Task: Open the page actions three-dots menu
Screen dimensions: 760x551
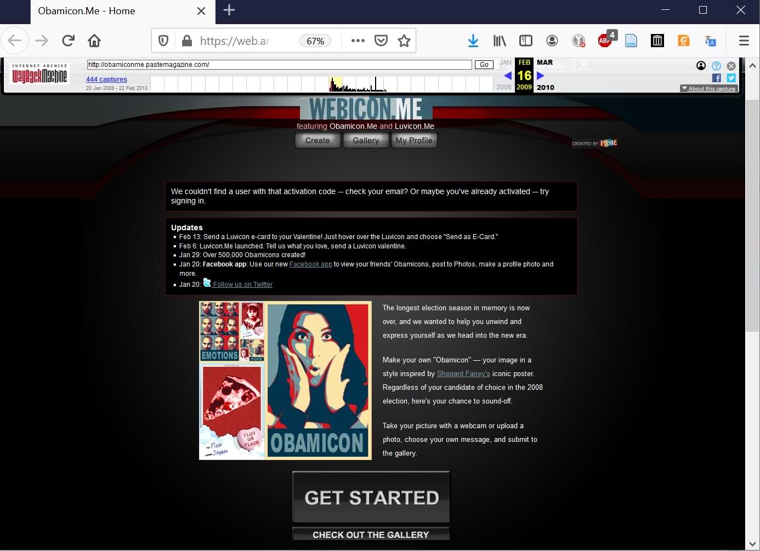Action: (x=358, y=41)
